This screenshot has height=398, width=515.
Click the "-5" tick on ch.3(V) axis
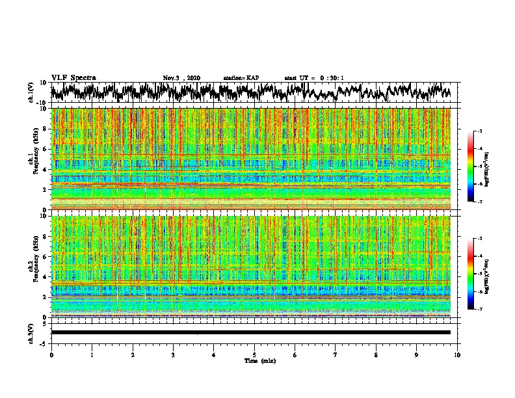(44, 344)
